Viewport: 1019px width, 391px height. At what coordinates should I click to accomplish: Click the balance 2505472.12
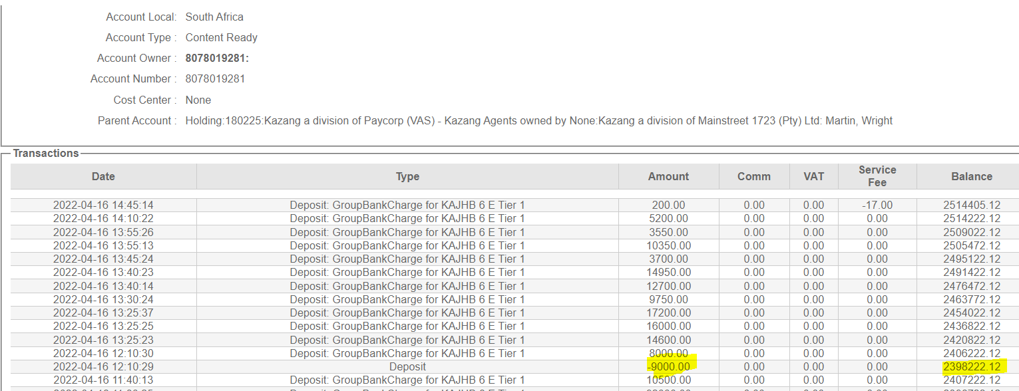coord(972,245)
